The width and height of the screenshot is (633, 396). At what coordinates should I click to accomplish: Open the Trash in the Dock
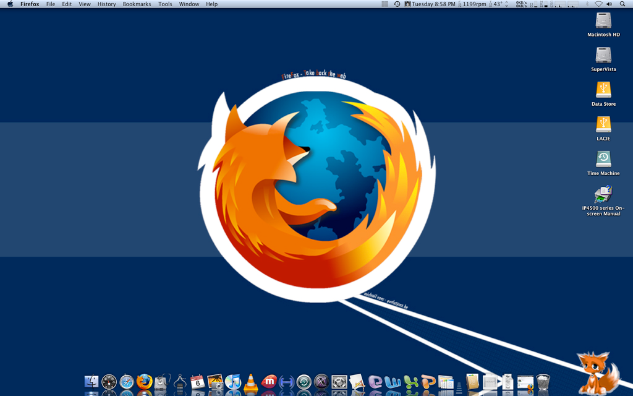[543, 381]
